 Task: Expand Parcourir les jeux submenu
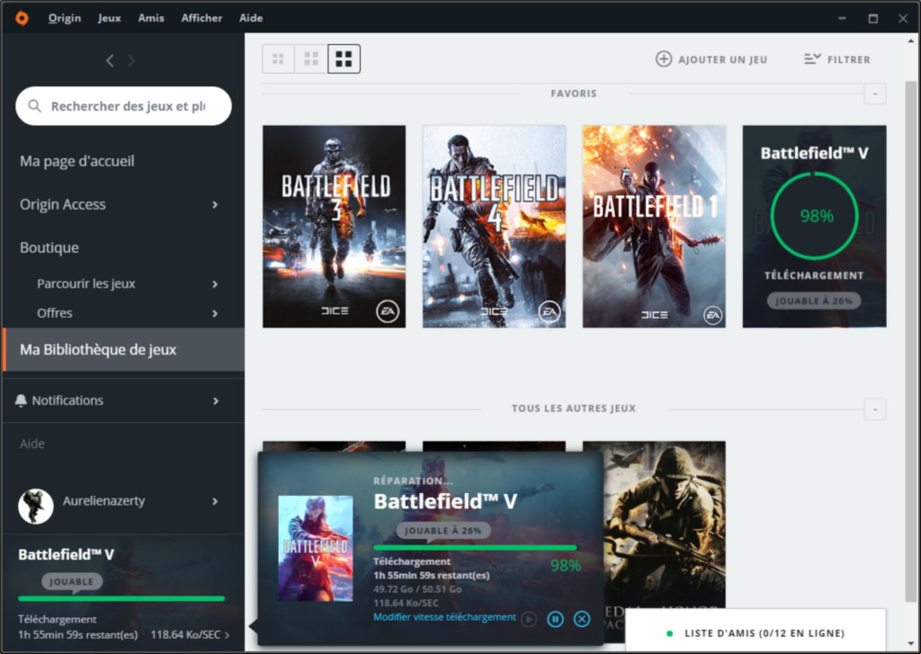[x=215, y=283]
